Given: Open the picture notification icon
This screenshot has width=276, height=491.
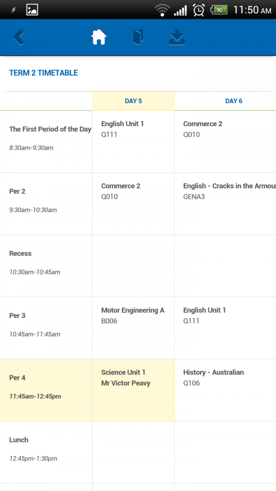Looking at the screenshot, I should [x=32, y=10].
